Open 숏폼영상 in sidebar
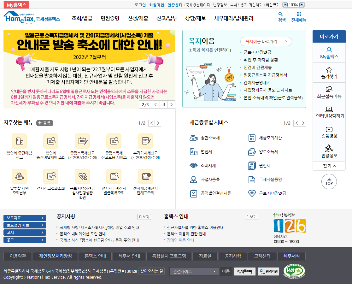Viewport: 352px width, 289px height. (x=329, y=132)
